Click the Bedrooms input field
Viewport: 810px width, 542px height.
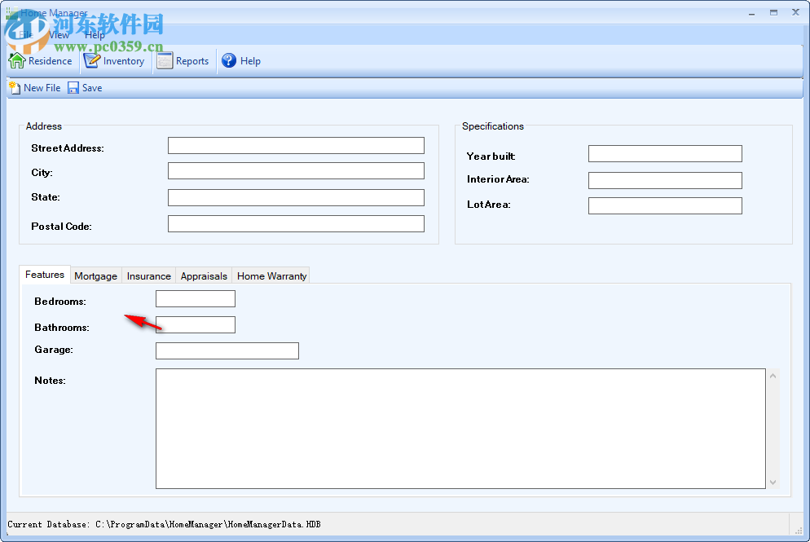195,298
